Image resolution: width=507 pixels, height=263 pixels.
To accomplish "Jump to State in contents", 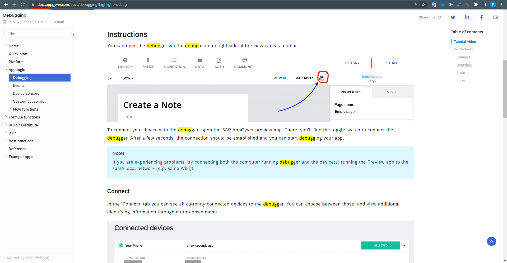I will [x=461, y=73].
